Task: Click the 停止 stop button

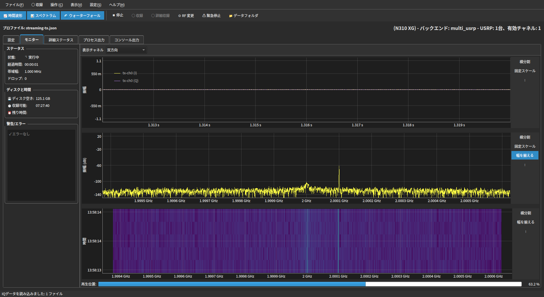Action: tap(118, 15)
